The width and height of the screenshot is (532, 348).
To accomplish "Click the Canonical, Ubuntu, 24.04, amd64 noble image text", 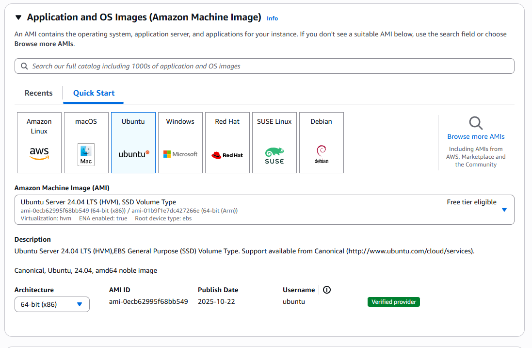I will point(85,271).
